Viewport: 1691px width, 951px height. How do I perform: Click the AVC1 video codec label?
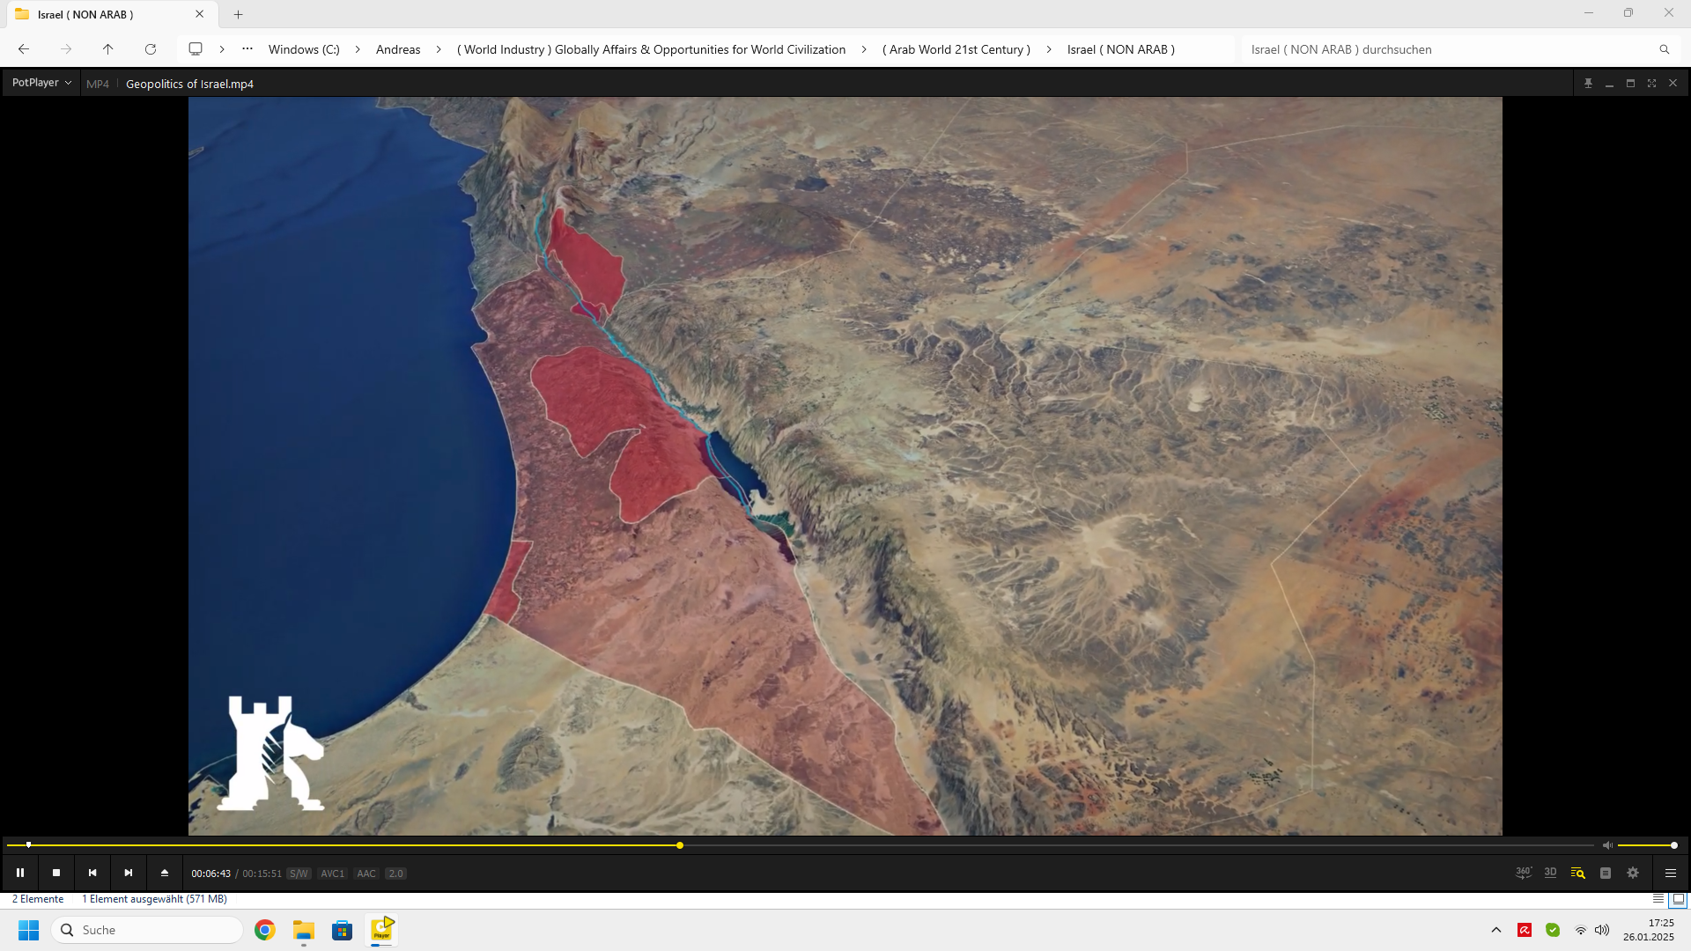coord(332,874)
